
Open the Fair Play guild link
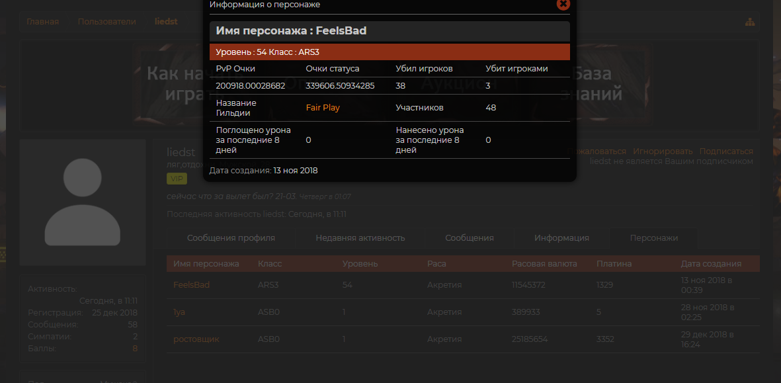coord(323,107)
